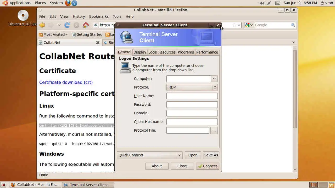The image size is (335, 188).
Task: Launch Firefox from the top panel icon
Action: (x=68, y=3)
